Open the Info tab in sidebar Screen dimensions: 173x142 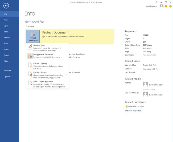[10, 14]
